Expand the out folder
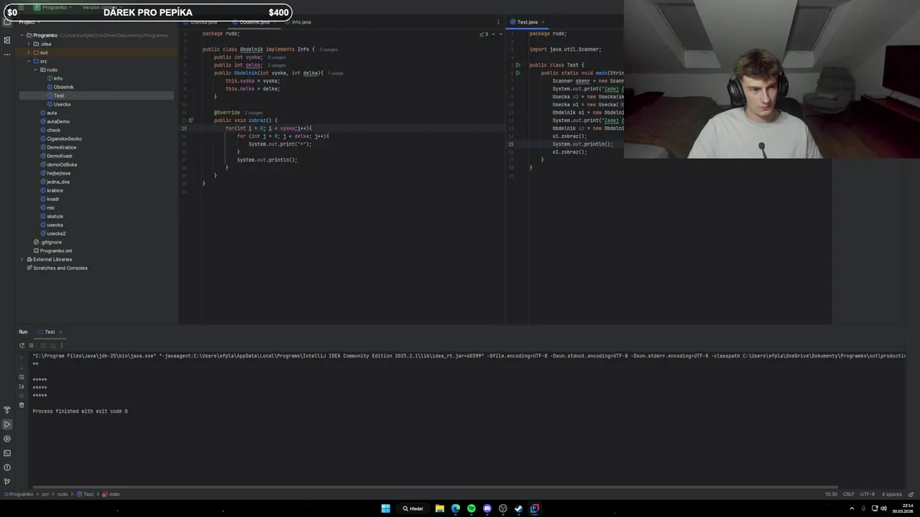The width and height of the screenshot is (920, 517). pos(28,52)
